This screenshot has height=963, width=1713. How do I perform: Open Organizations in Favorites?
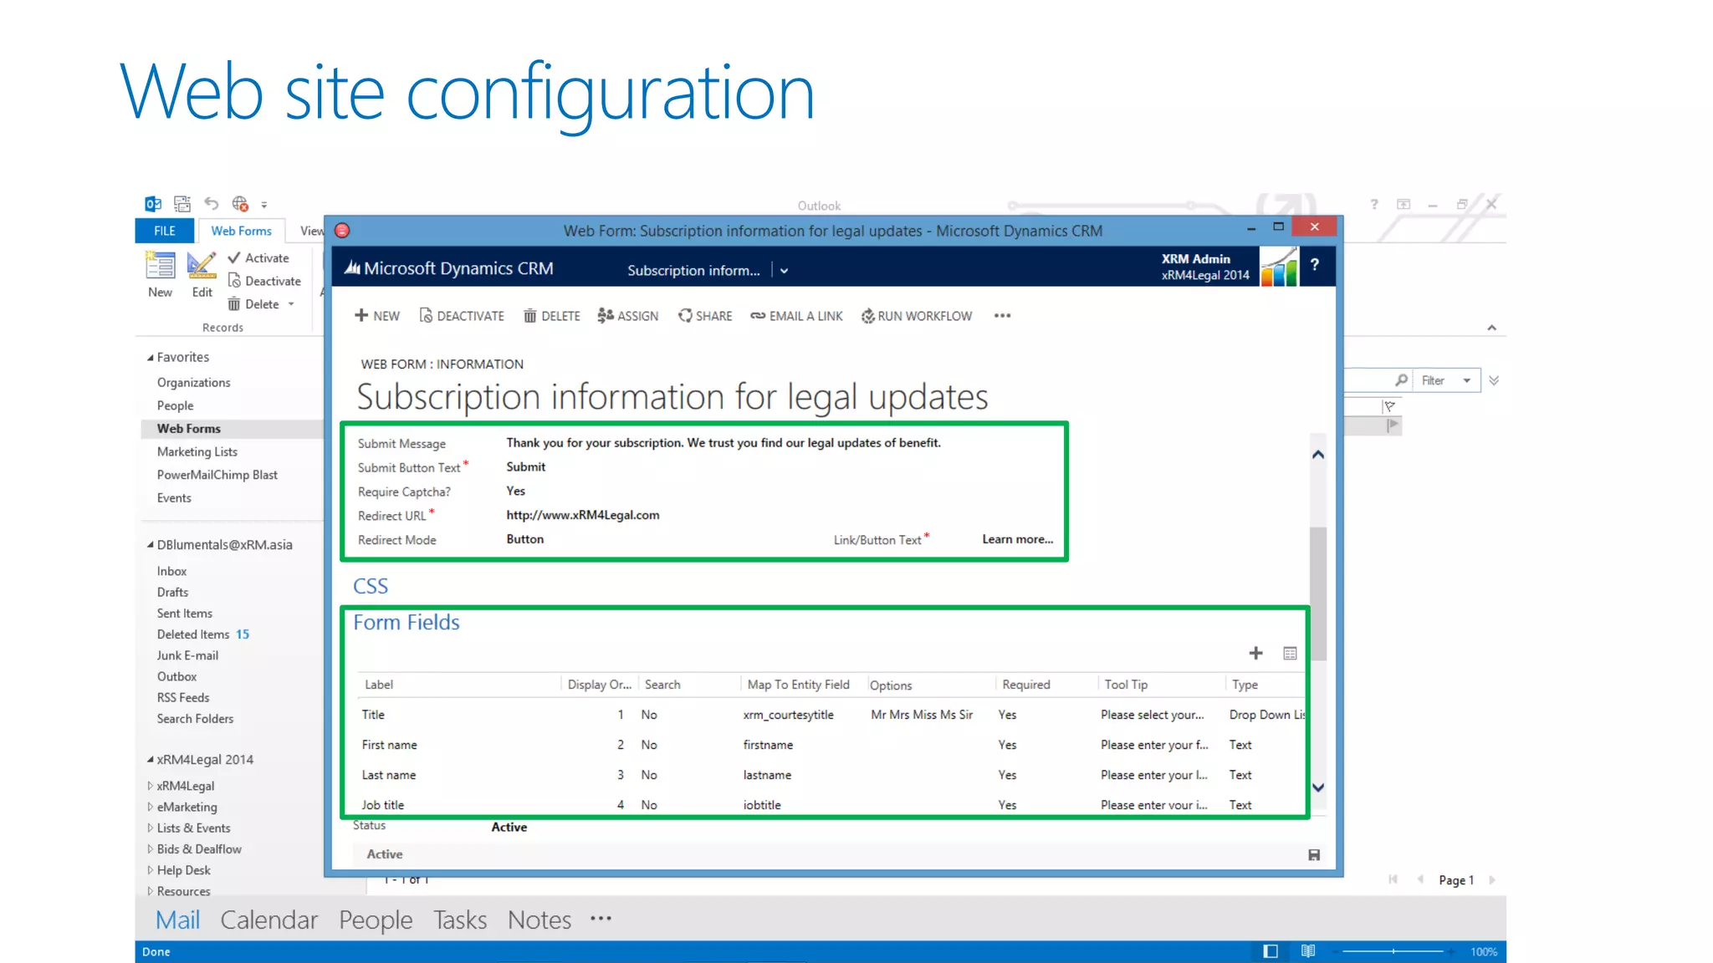pos(193,382)
